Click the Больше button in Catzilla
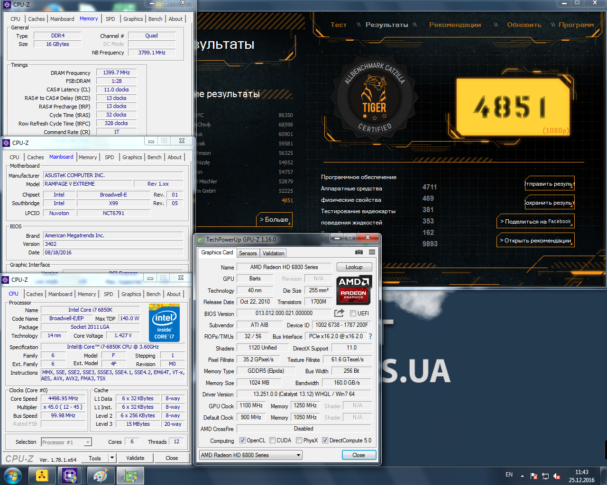The height and width of the screenshot is (485, 607). click(274, 220)
